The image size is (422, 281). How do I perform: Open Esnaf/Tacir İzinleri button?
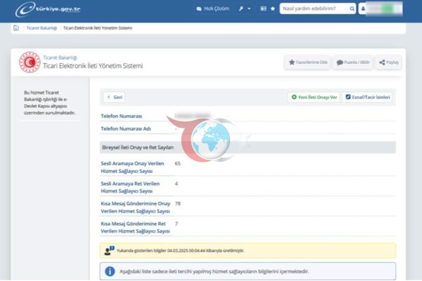click(x=367, y=97)
